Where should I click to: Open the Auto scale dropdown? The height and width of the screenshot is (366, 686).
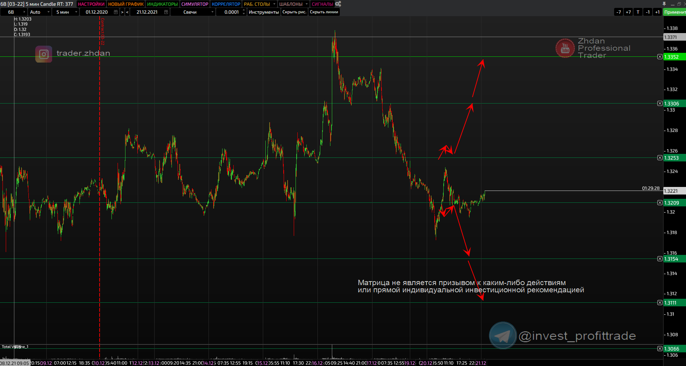40,12
